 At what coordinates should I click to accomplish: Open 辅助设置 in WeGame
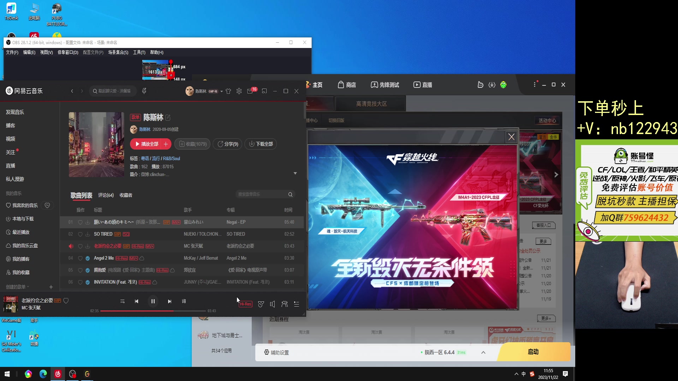click(x=276, y=352)
